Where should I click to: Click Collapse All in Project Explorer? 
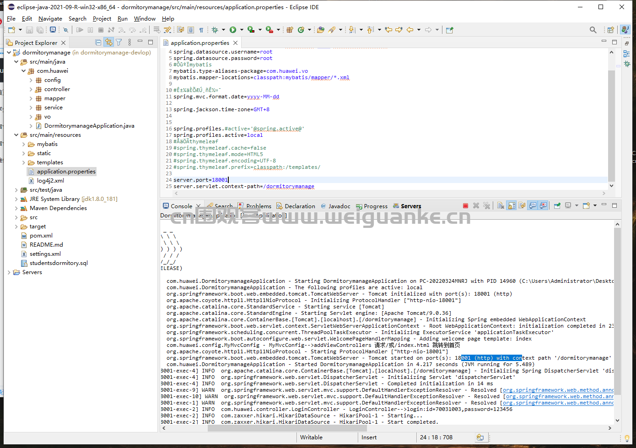pyautogui.click(x=98, y=42)
